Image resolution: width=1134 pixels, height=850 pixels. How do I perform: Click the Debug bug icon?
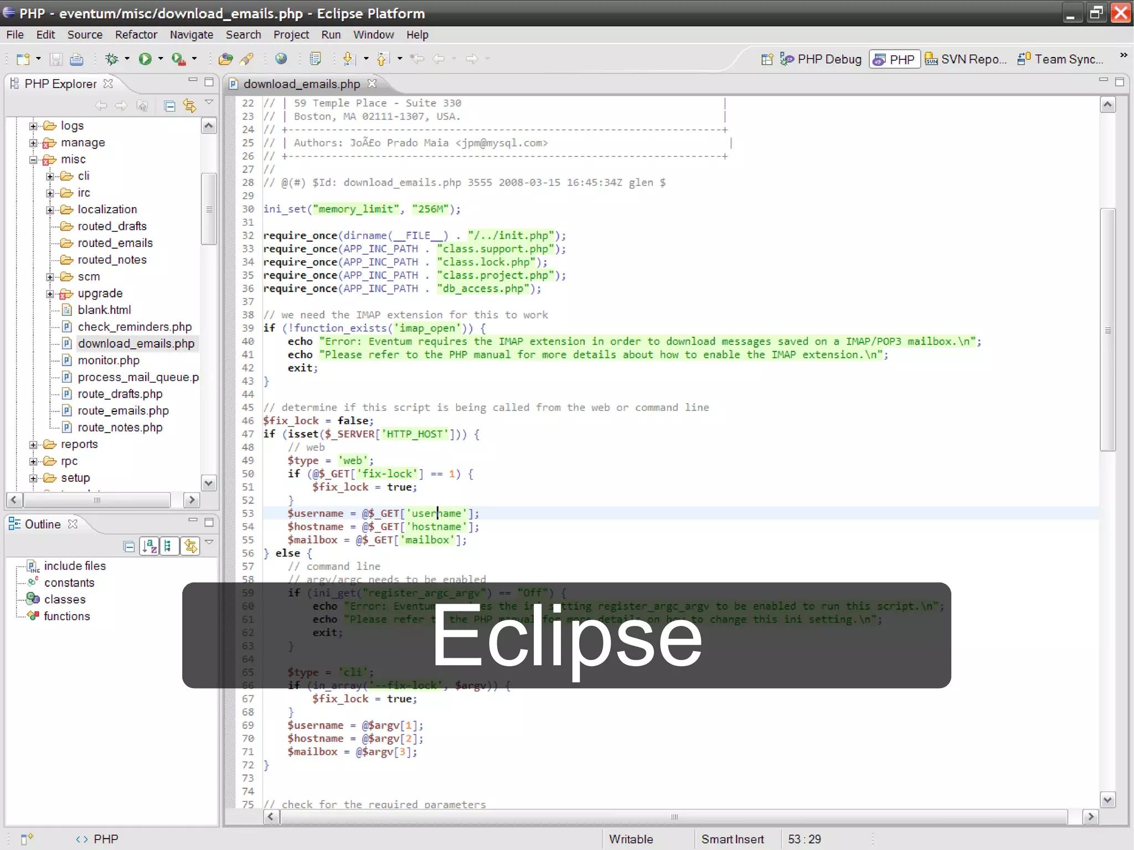111,59
